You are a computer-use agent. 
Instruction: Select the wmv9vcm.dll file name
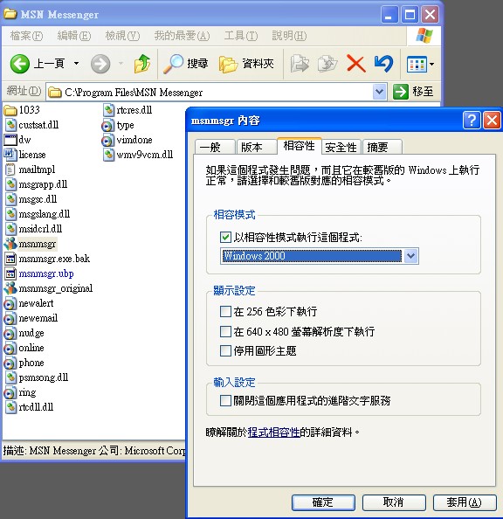pos(145,155)
